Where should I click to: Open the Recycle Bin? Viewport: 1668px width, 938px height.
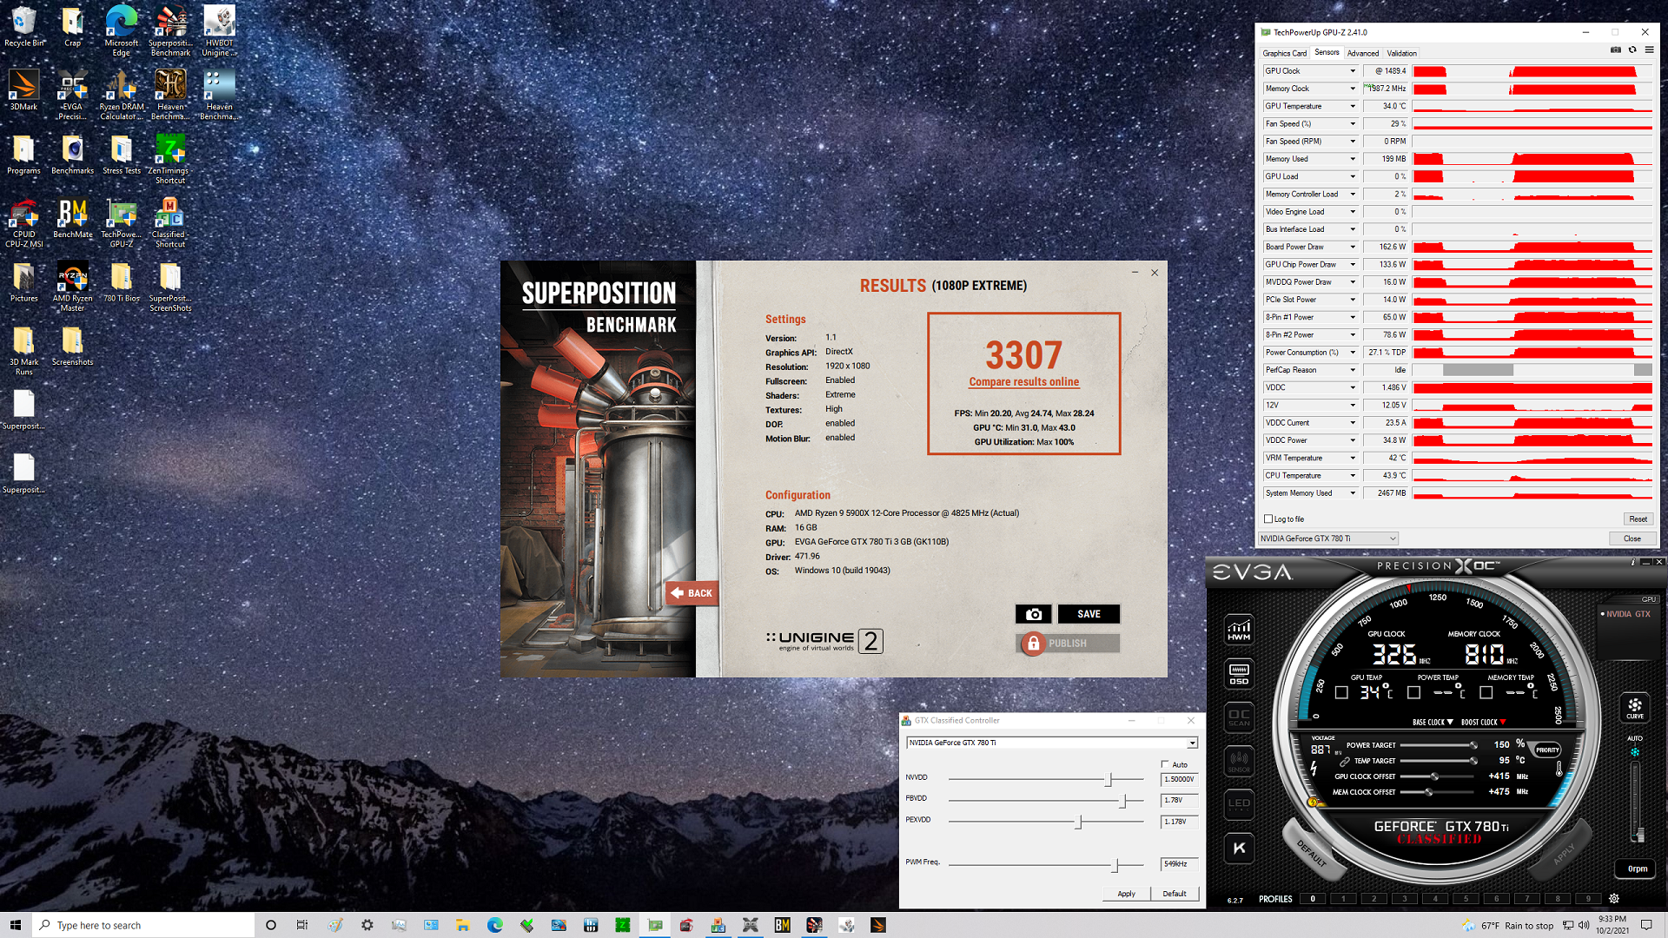tap(23, 27)
